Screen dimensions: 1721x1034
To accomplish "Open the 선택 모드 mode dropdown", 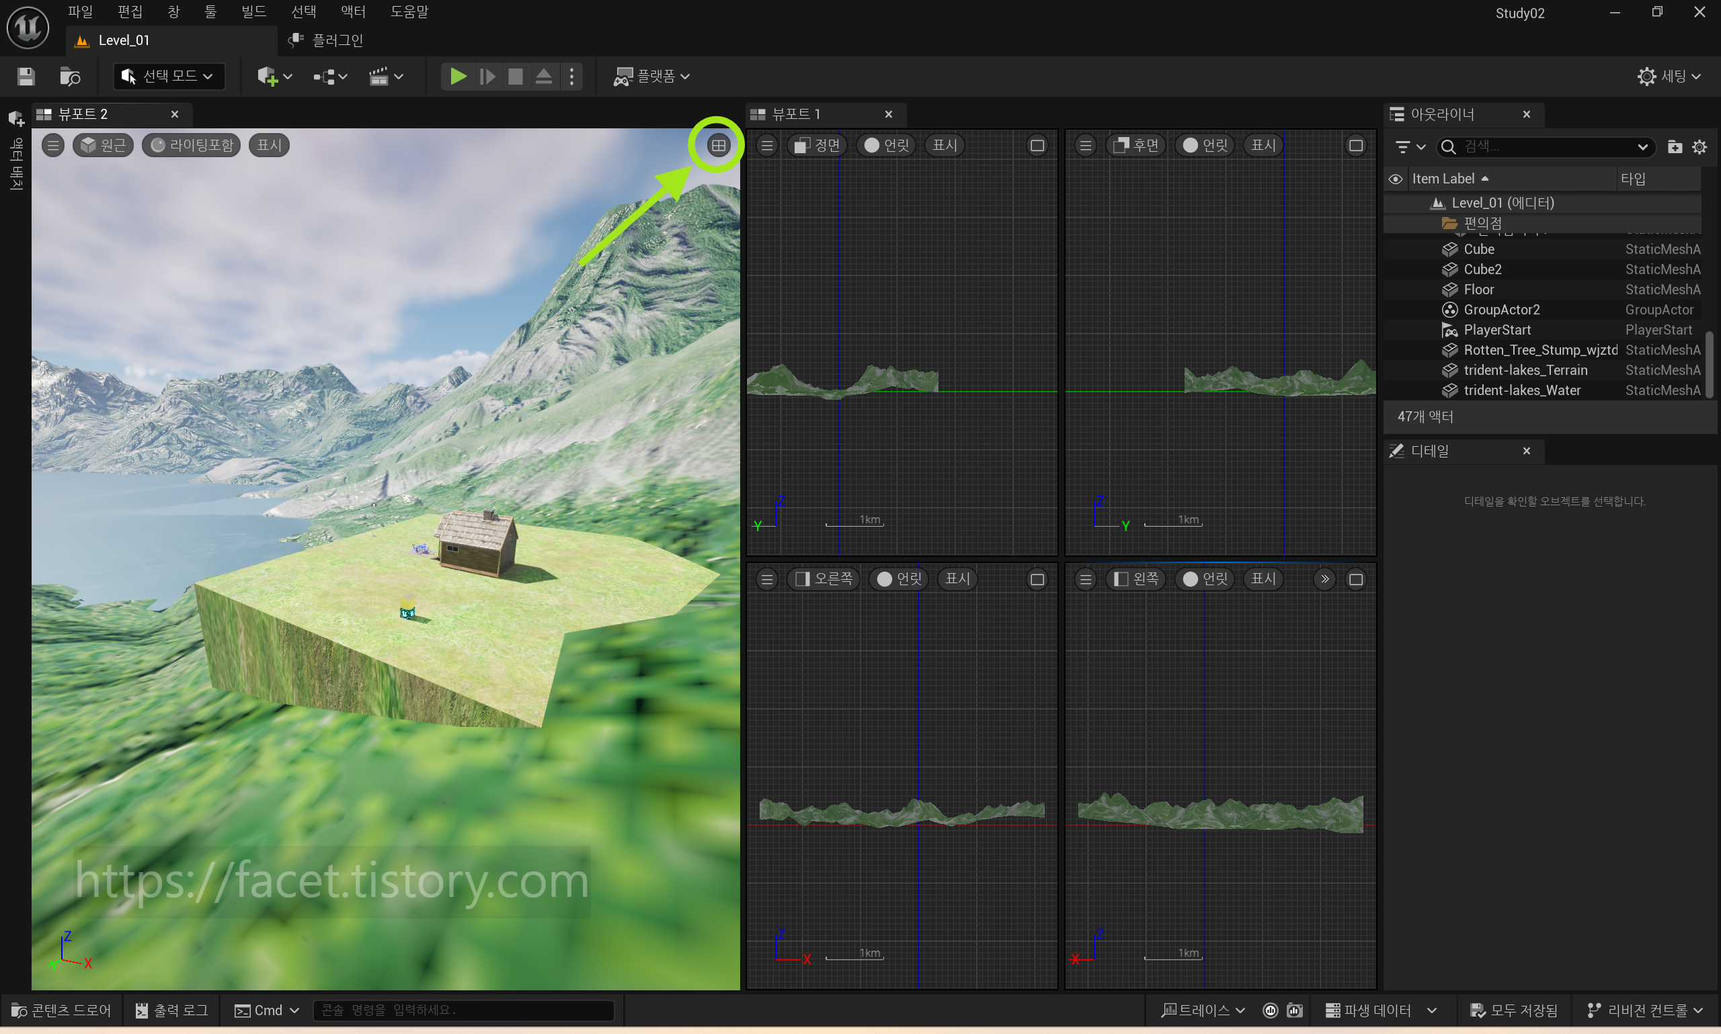I will pos(169,76).
